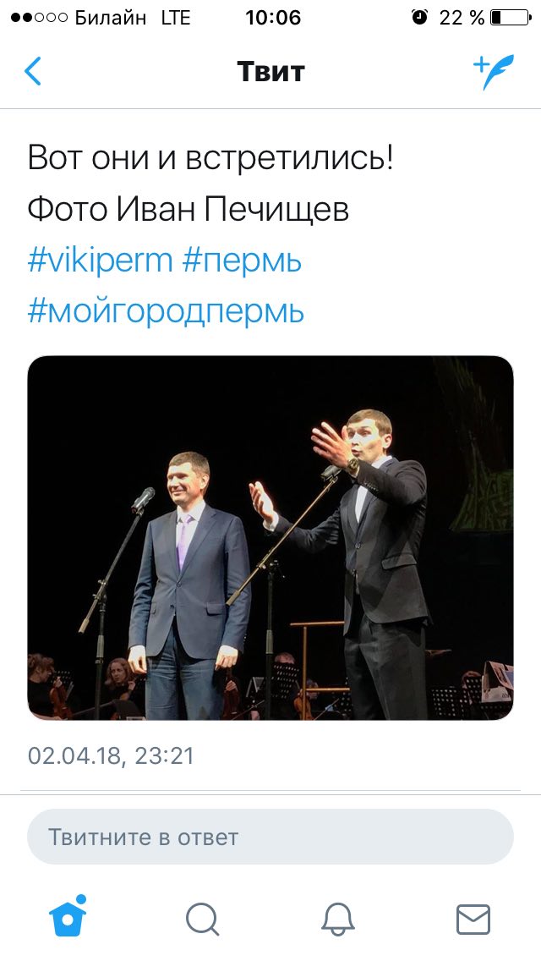Screen dimensions: 541x961
Task: Open the #vikiperm hashtag
Action: [x=100, y=261]
